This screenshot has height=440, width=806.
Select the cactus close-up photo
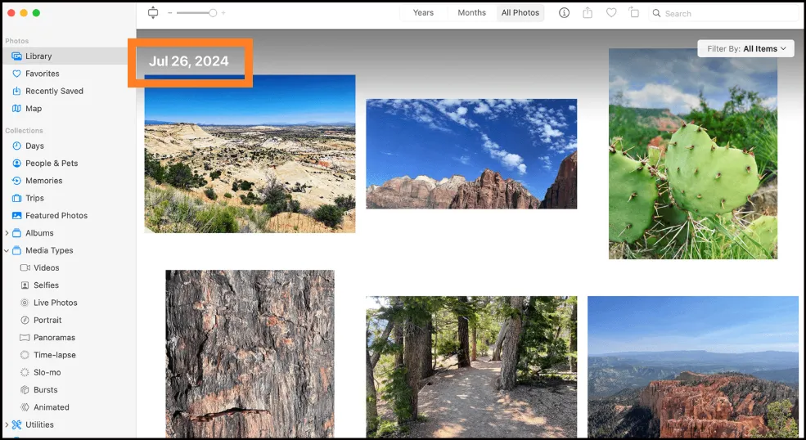(693, 154)
